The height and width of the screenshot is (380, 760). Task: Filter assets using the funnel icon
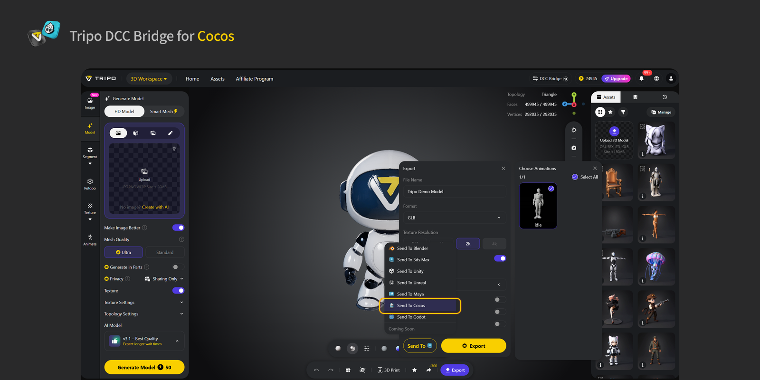click(x=623, y=112)
